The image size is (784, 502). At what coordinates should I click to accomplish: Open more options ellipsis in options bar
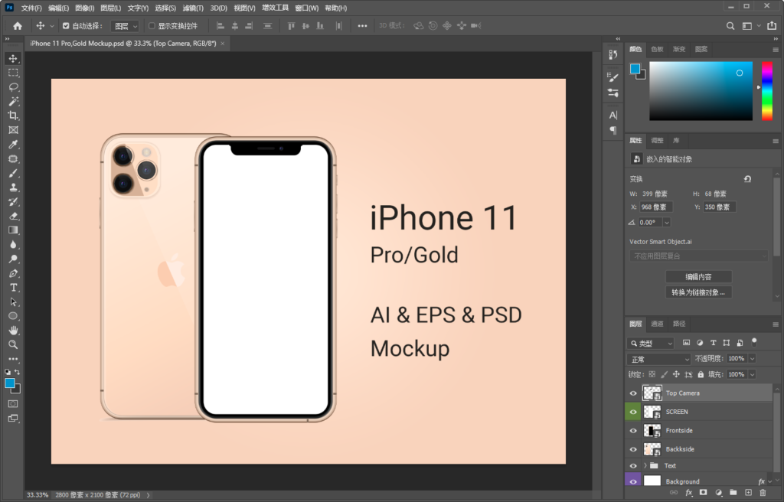click(362, 26)
